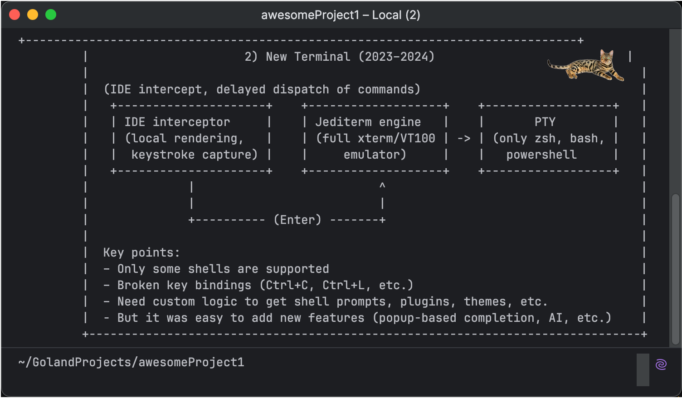
Task: Click the '(Enter)' label in the diagram
Action: (x=297, y=220)
